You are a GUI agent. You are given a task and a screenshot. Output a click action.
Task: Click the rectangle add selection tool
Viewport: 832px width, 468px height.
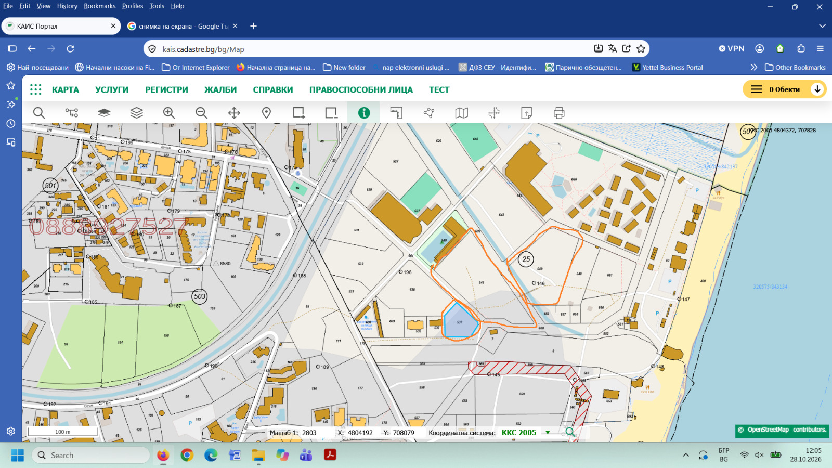click(299, 113)
